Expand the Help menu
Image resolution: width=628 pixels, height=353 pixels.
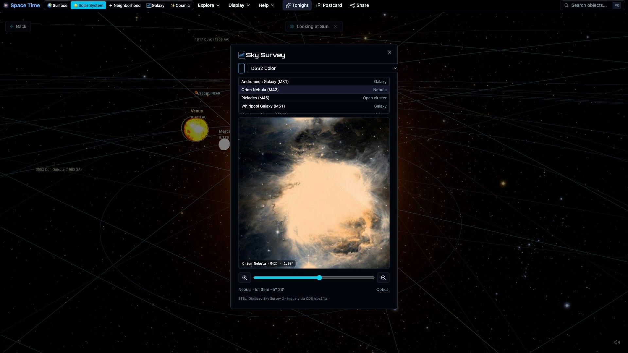pyautogui.click(x=266, y=5)
